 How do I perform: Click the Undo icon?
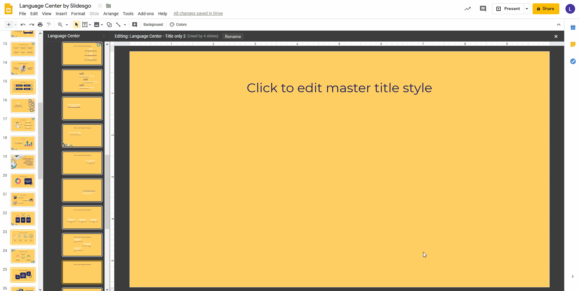pyautogui.click(x=22, y=25)
